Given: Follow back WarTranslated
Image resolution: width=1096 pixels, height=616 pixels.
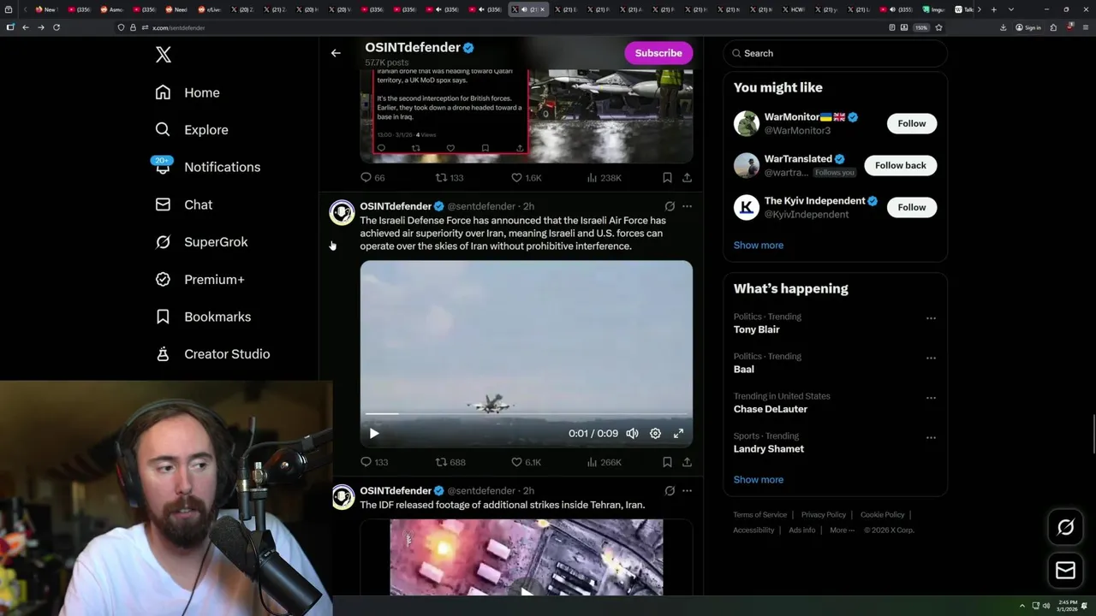Looking at the screenshot, I should pos(901,165).
